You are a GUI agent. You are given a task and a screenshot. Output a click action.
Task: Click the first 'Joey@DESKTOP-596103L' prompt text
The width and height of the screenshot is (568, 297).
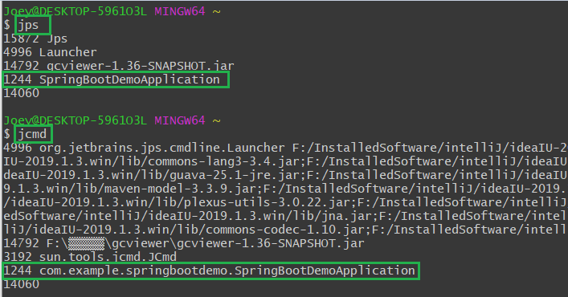[x=75, y=11]
